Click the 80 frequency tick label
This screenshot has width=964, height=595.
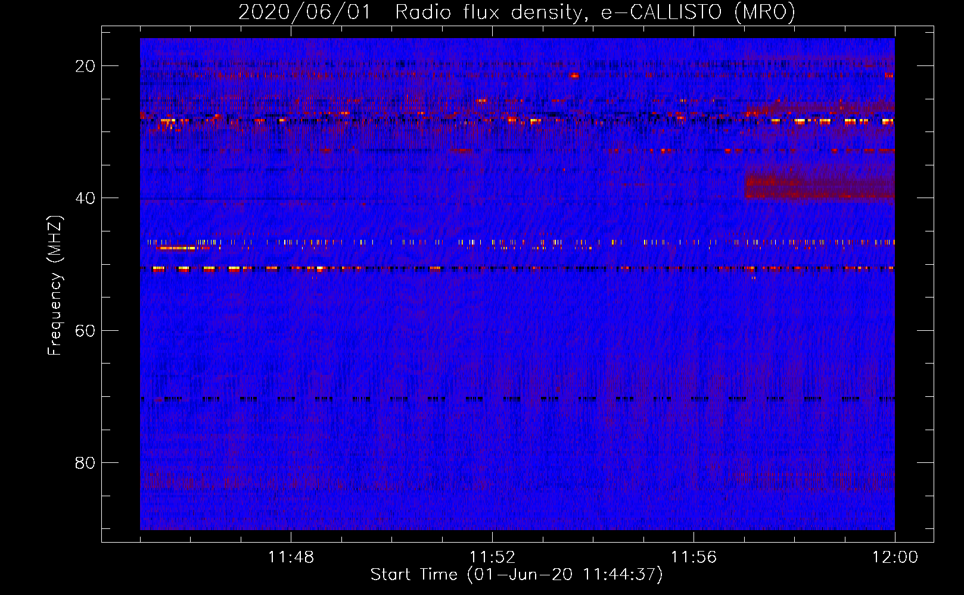coord(86,462)
